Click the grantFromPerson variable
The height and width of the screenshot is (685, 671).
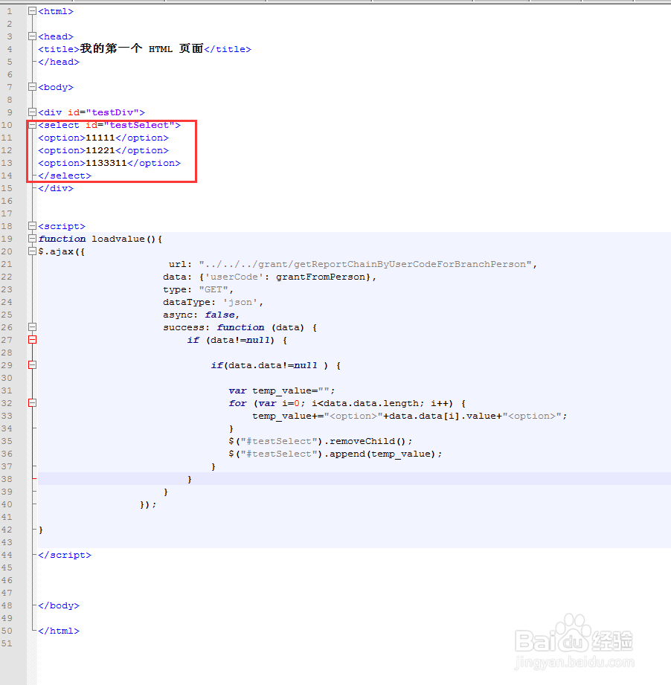pos(321,277)
